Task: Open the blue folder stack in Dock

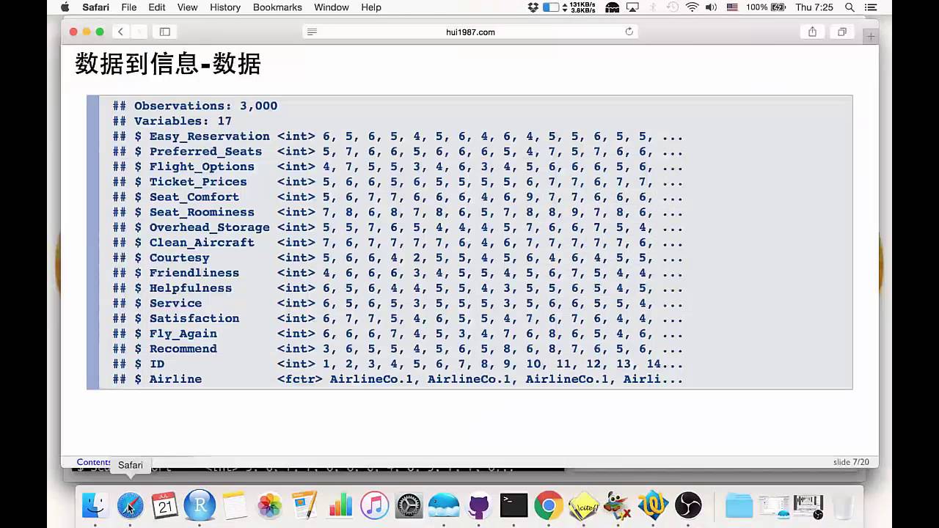Action: (x=739, y=505)
